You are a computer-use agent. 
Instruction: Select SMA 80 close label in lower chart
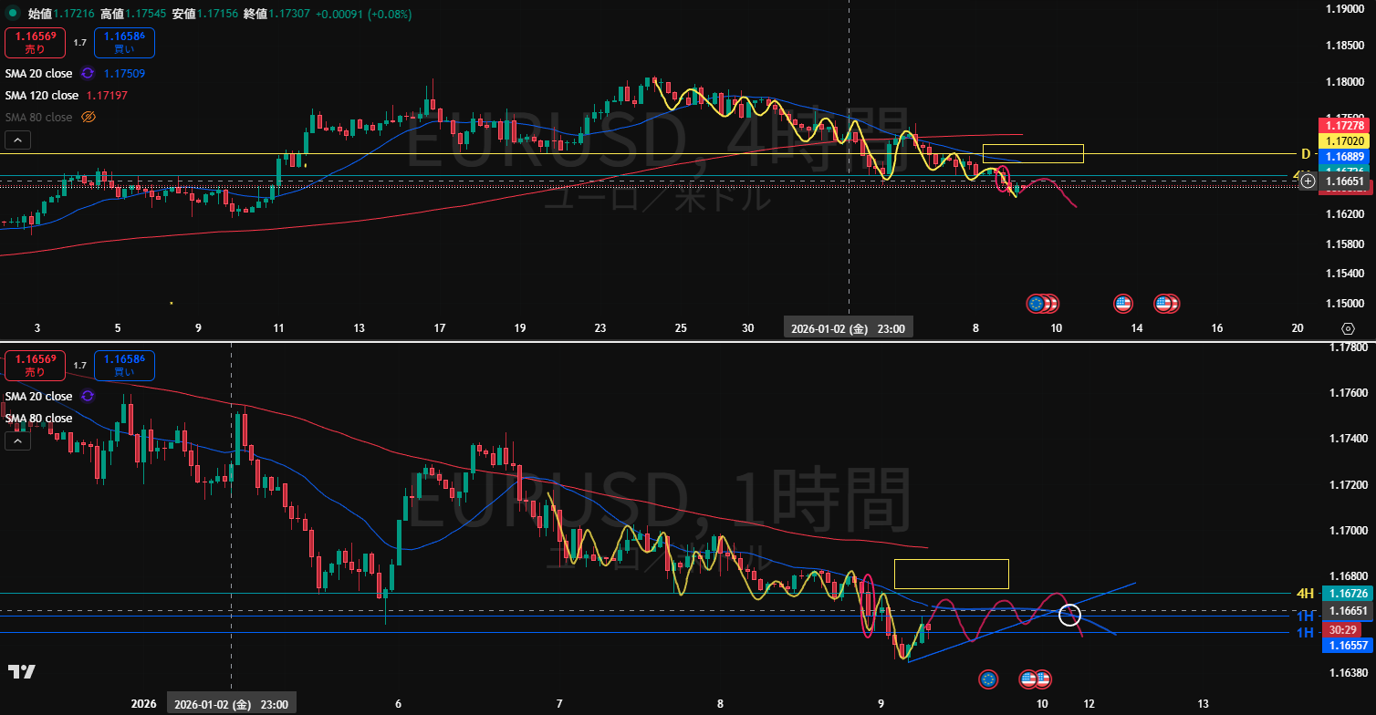point(38,419)
